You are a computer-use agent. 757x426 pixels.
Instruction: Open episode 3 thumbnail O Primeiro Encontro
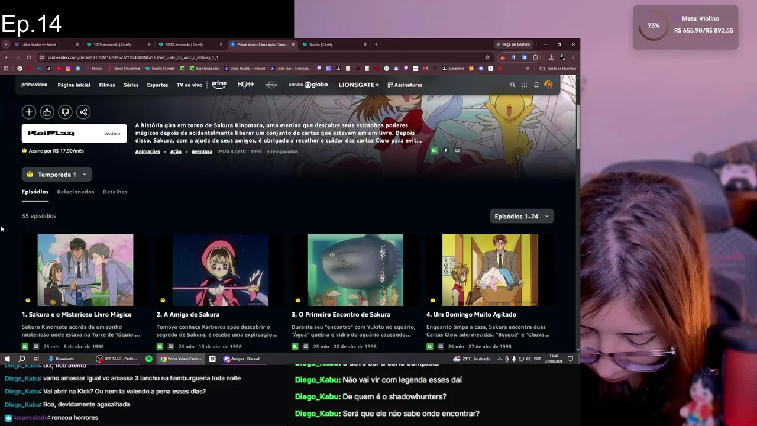[355, 270]
